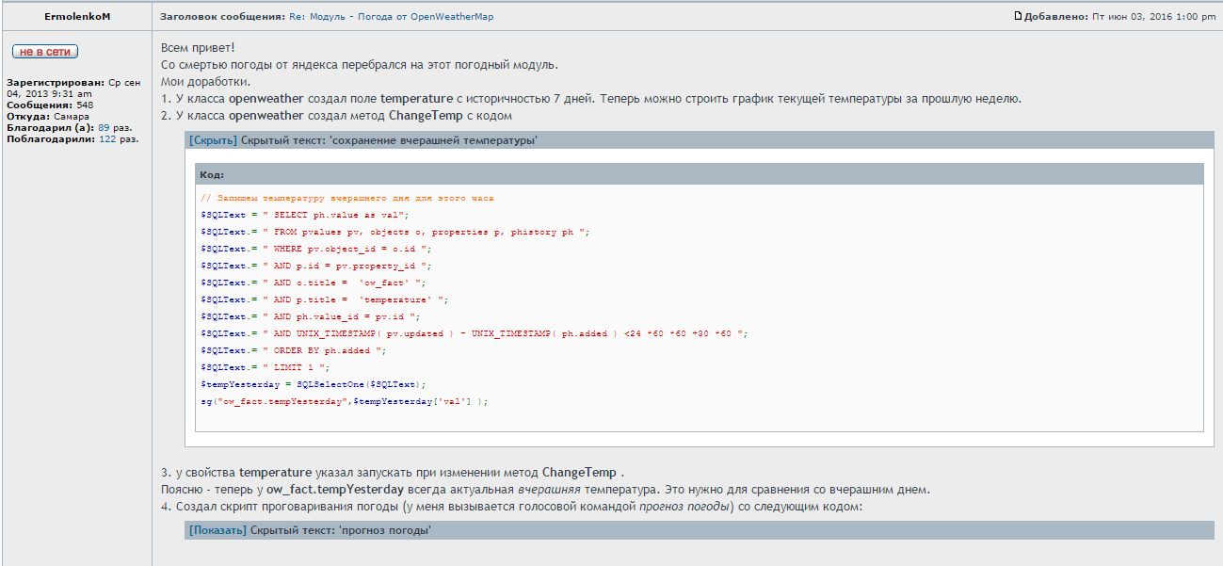The image size is (1223, 566).
Task: Click the 'ORDER BY ph.added' code line
Action: point(293,350)
